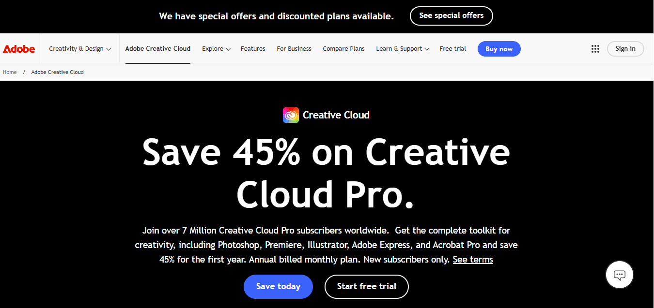654x308 pixels.
Task: Go to Home in the breadcrumb
Action: [x=10, y=72]
